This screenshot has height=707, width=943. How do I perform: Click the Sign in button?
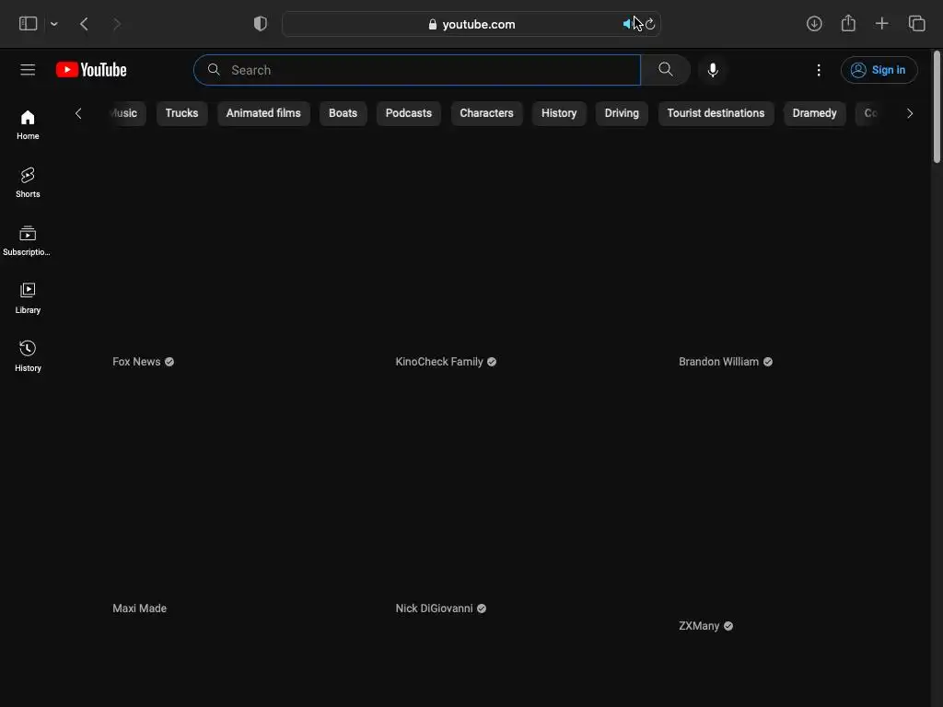879,70
